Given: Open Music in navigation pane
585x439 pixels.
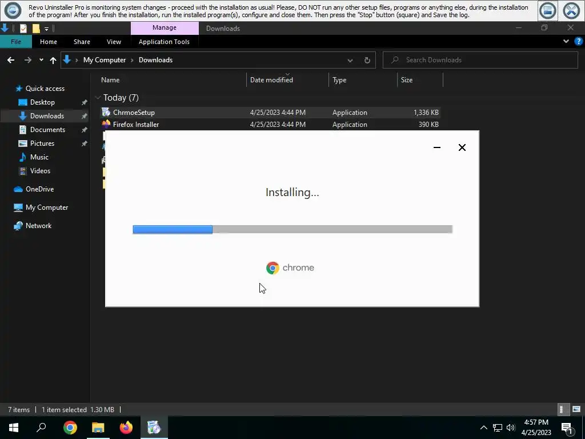Looking at the screenshot, I should [x=39, y=157].
